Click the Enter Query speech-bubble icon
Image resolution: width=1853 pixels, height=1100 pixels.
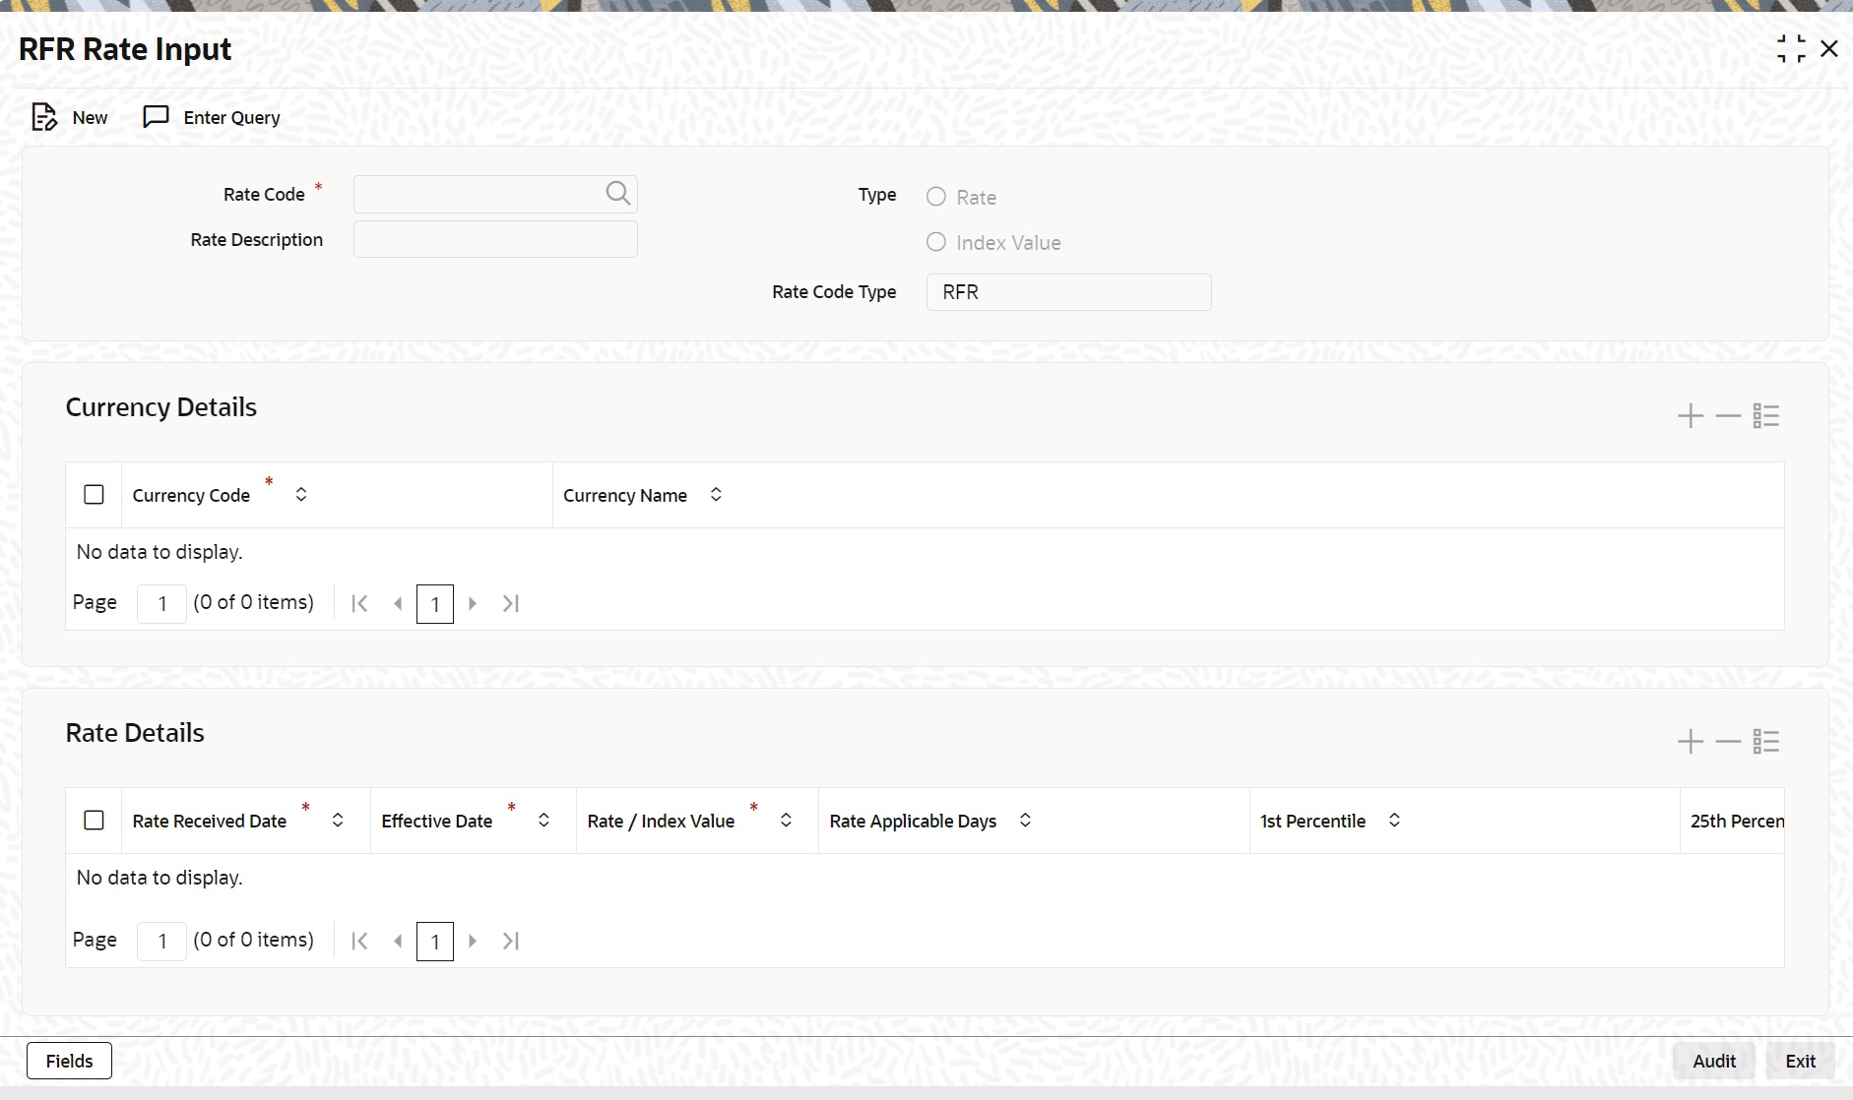pyautogui.click(x=156, y=117)
